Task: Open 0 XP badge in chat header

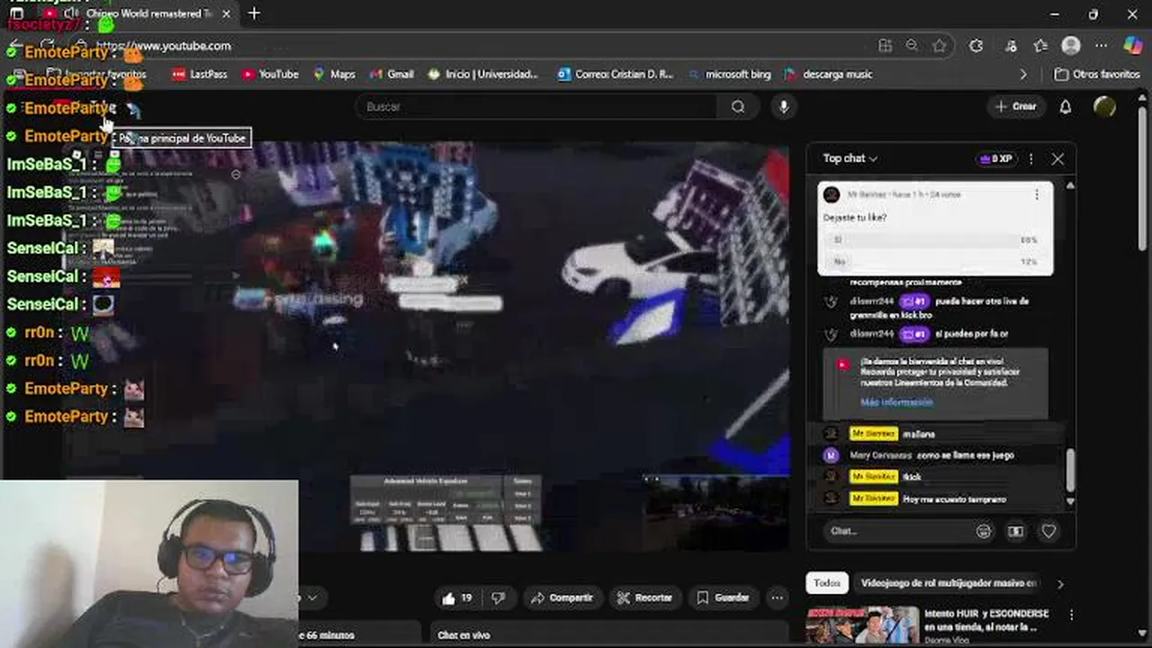Action: [x=996, y=158]
